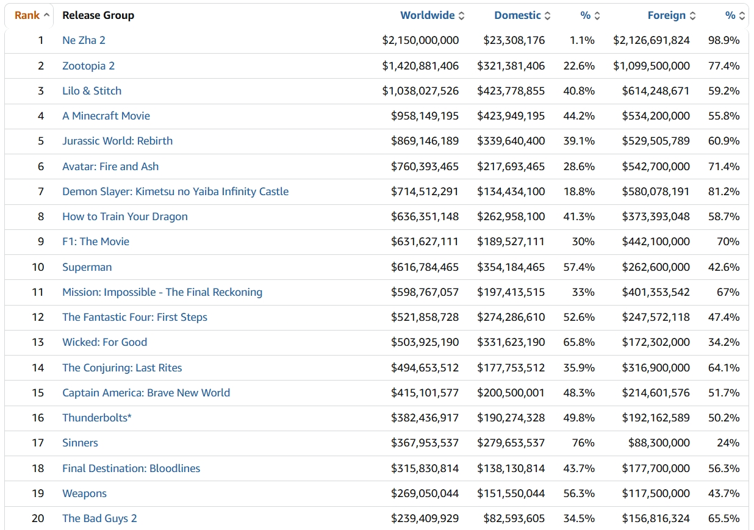Sort by Worldwide gross column
Viewport: 754px width, 530px height.
pos(426,15)
